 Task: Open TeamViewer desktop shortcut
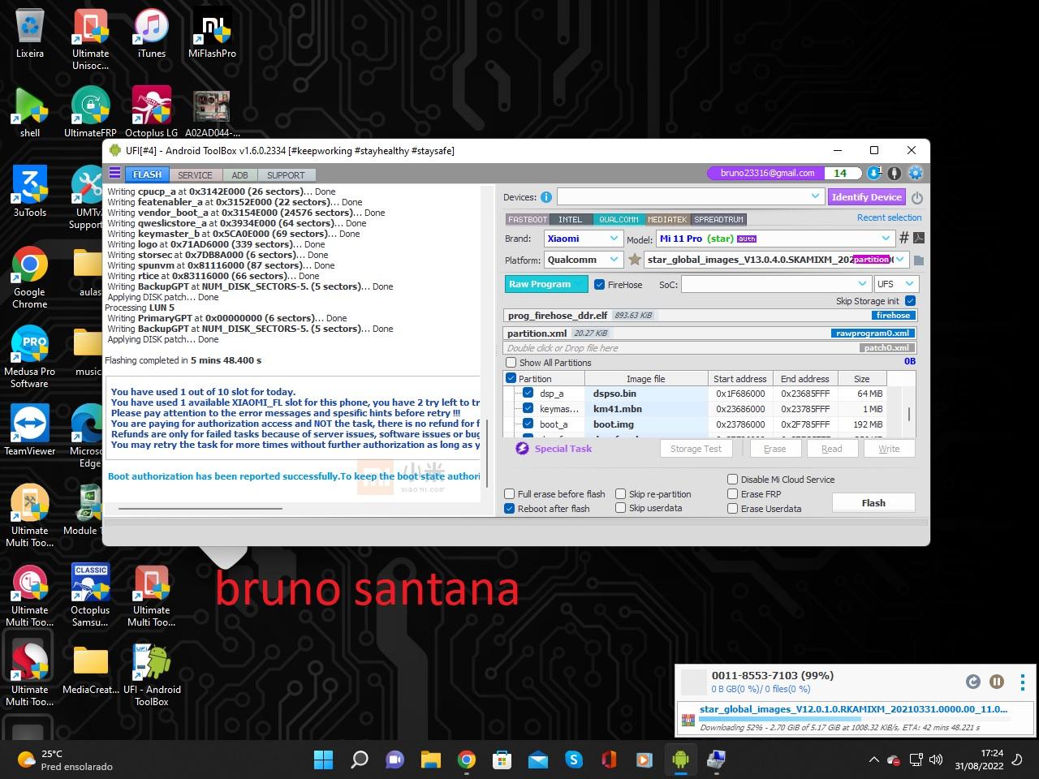30,430
